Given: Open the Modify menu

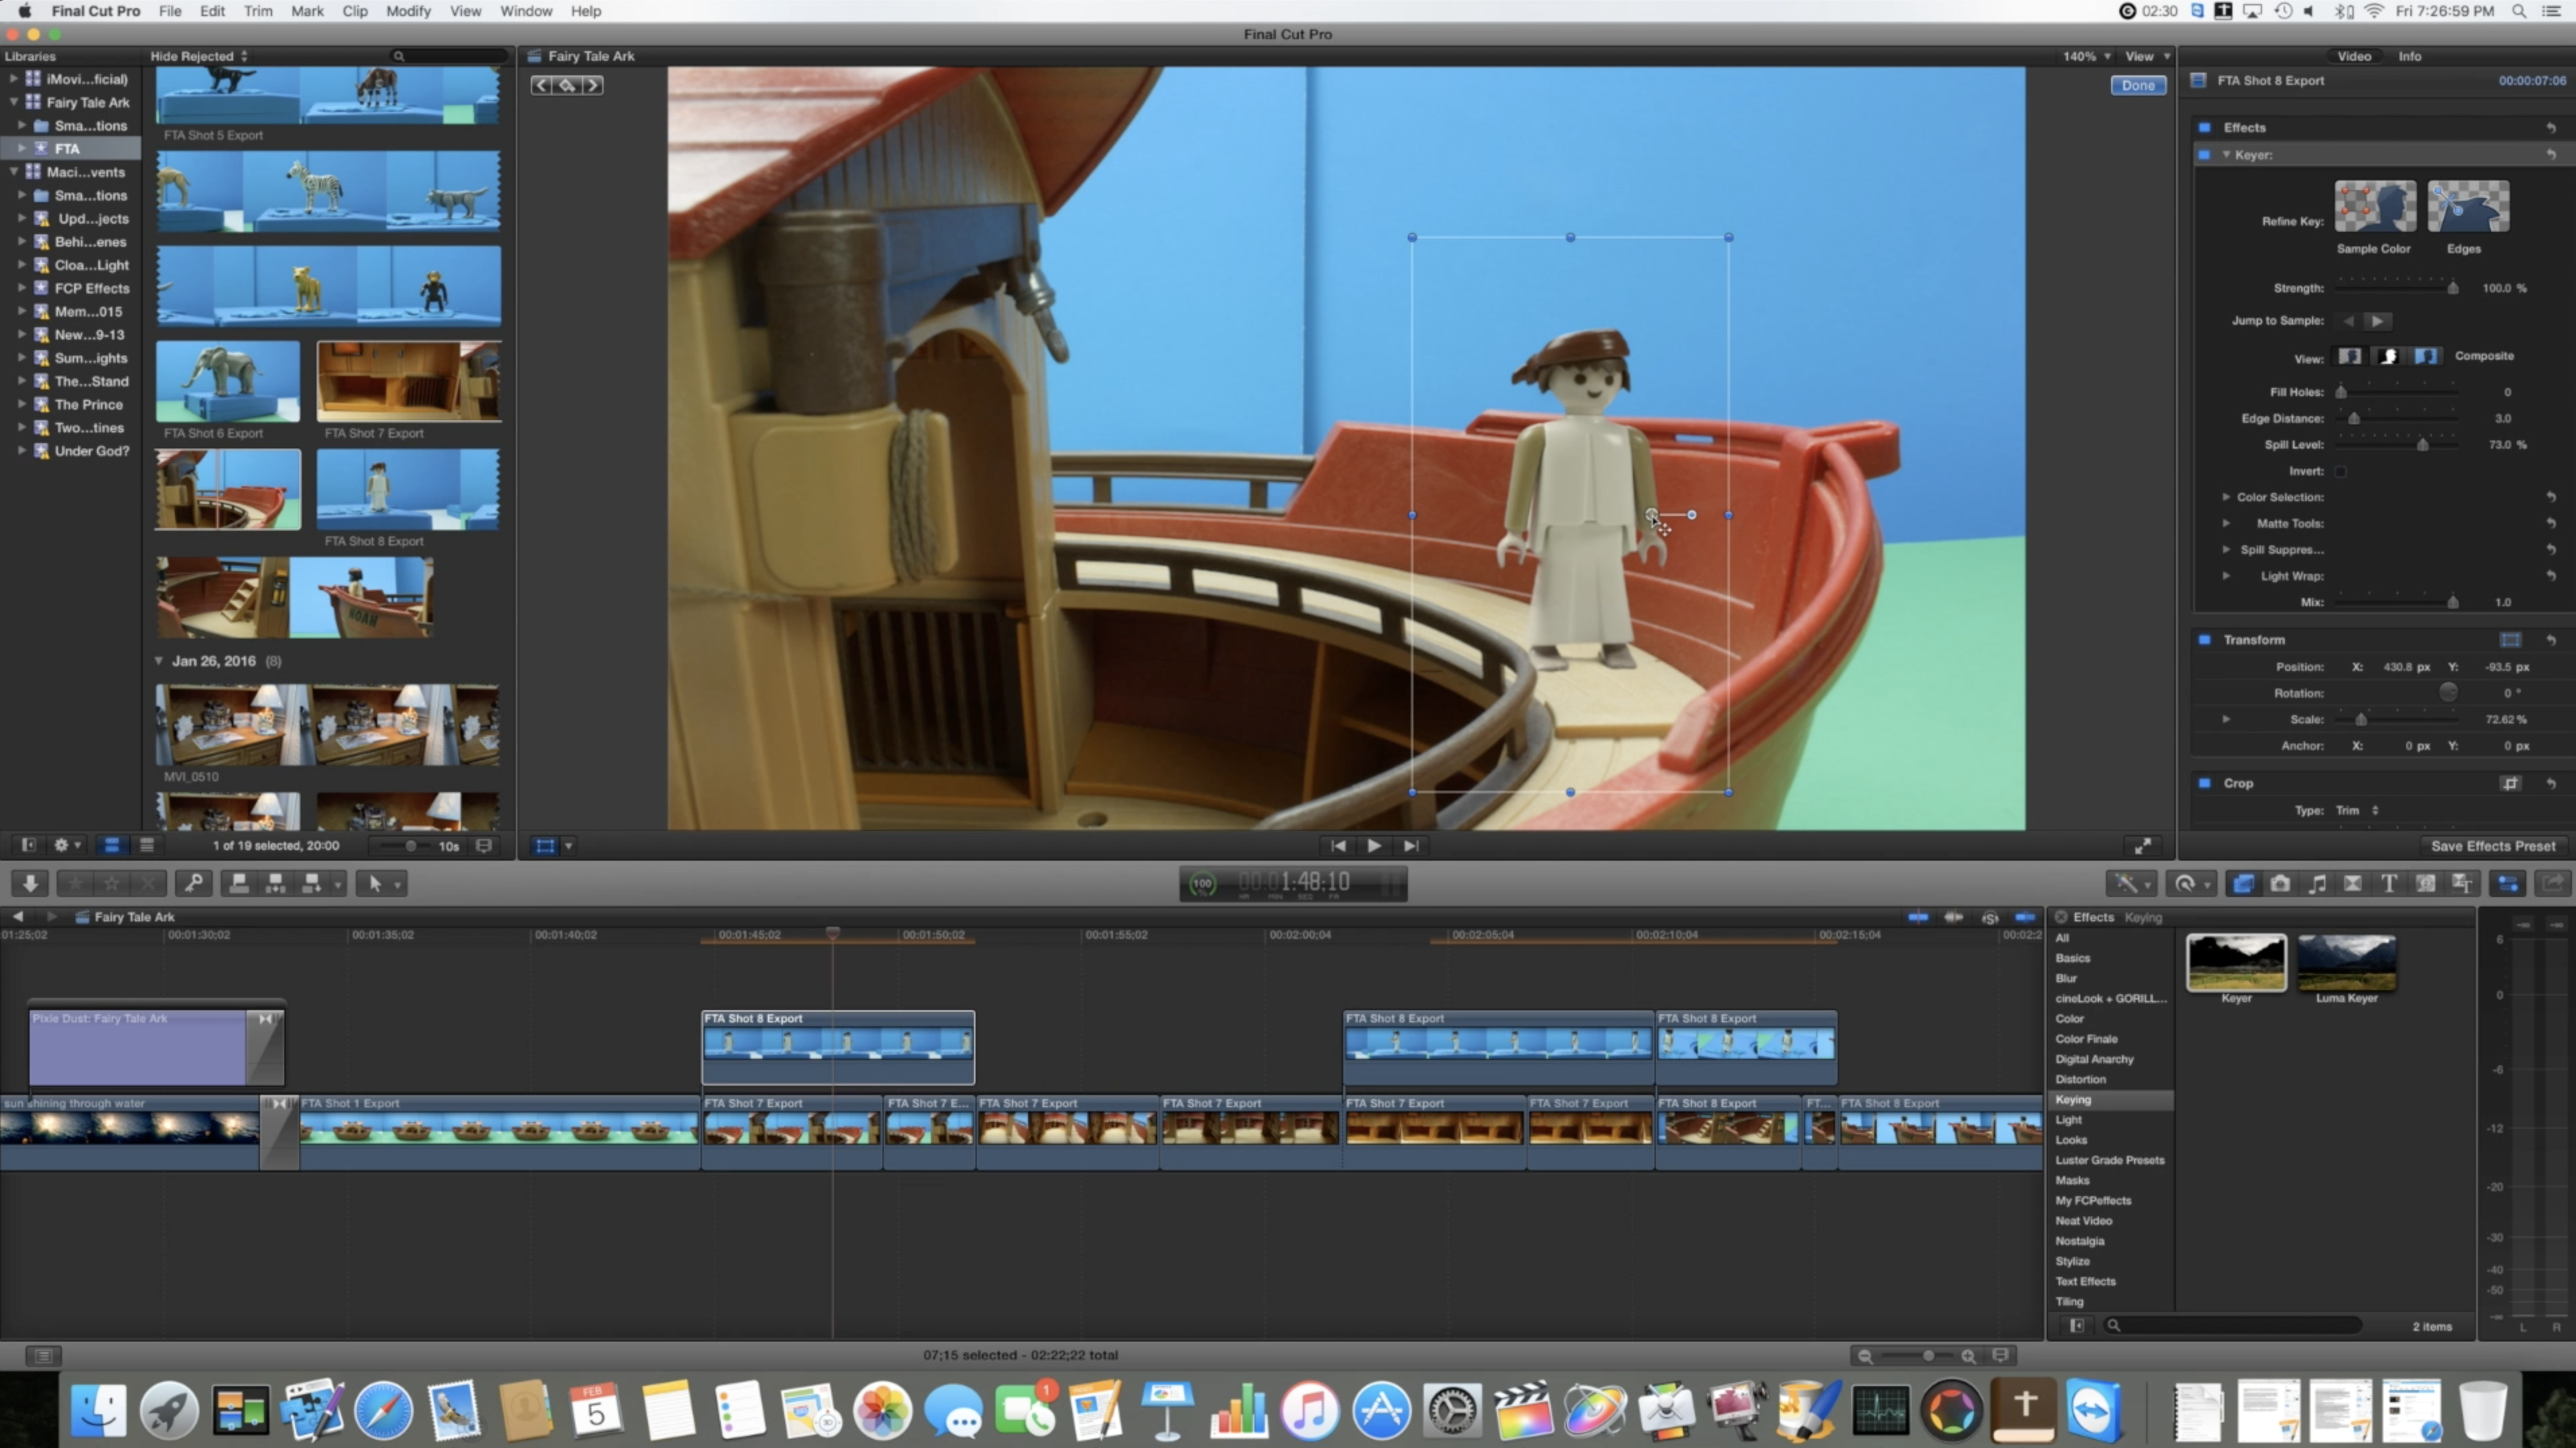Looking at the screenshot, I should (409, 11).
